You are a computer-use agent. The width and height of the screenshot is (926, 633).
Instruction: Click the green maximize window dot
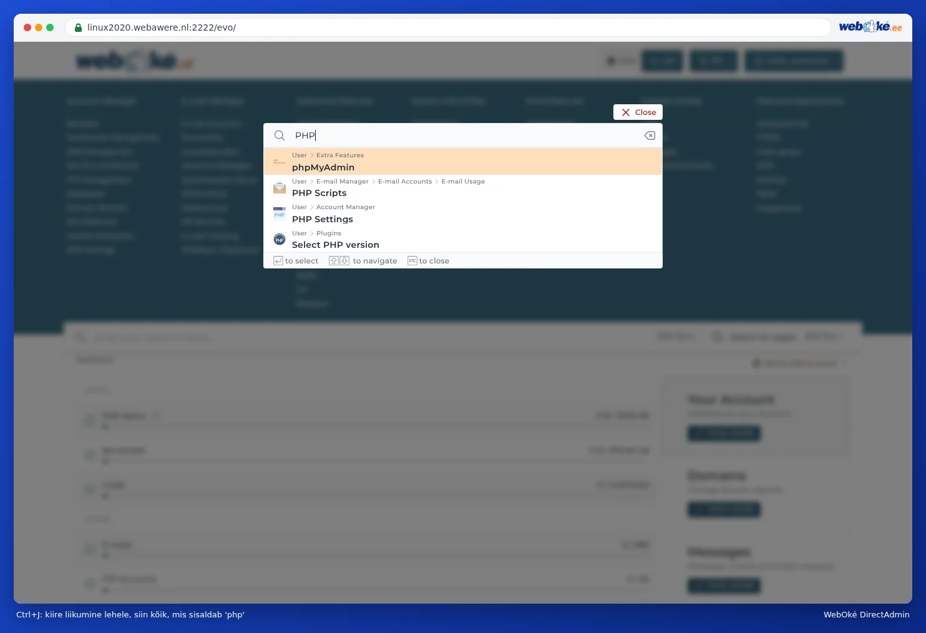(50, 27)
